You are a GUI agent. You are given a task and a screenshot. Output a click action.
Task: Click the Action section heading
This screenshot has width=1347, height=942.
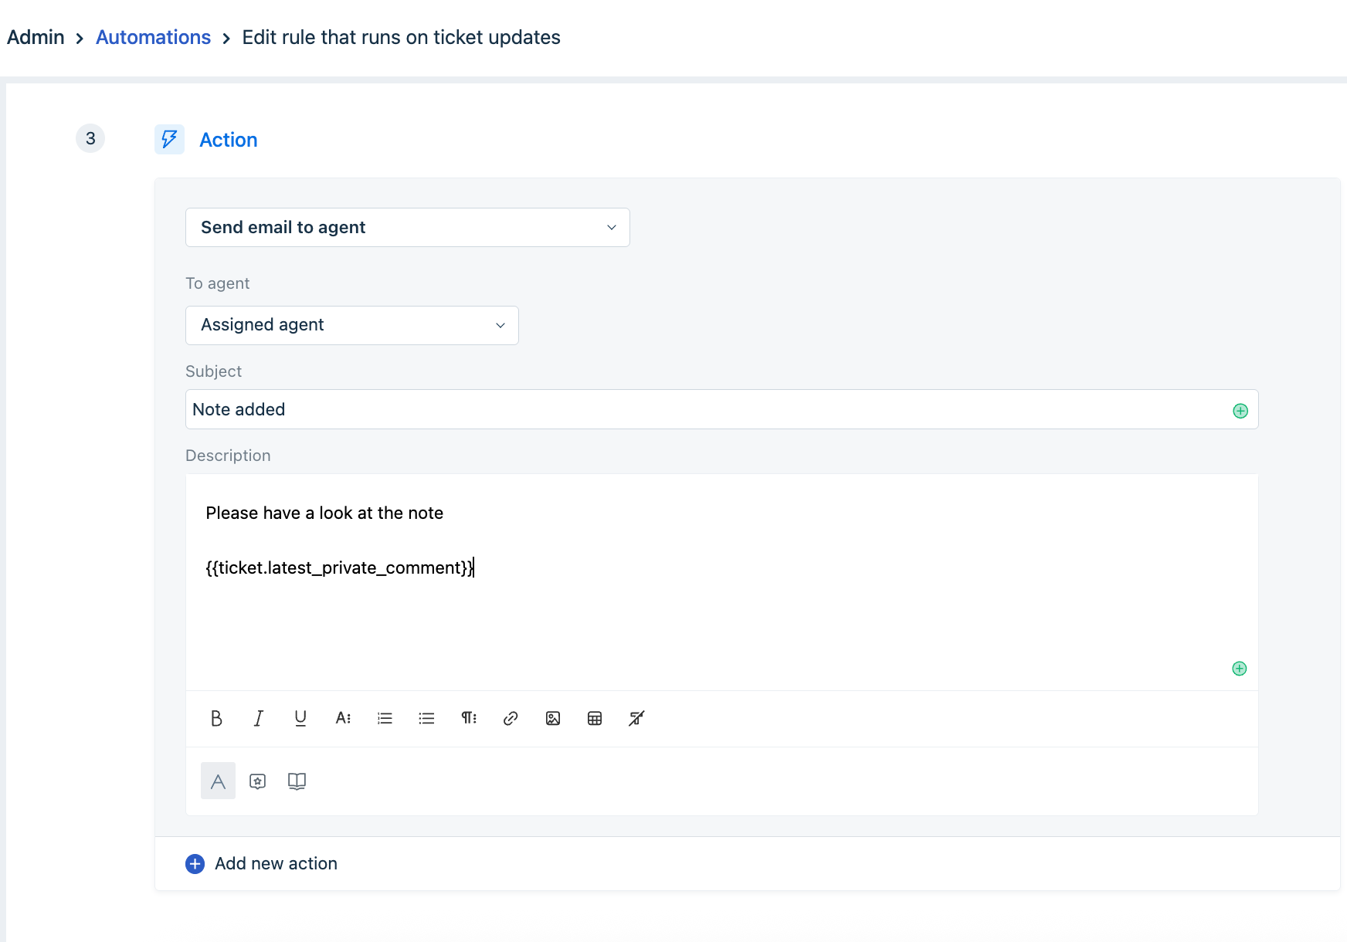point(229,140)
